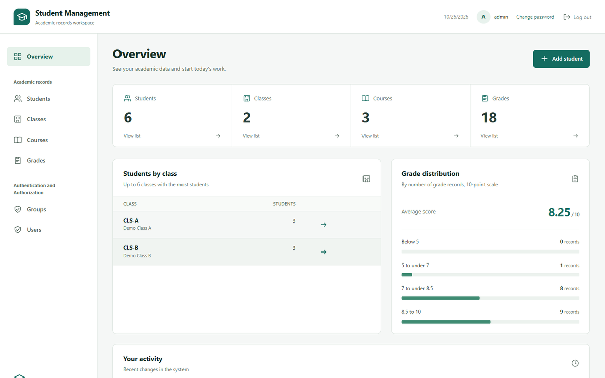Screen dimensions: 605x378
Task: Click View list on the Classes card
Action: [251, 136]
